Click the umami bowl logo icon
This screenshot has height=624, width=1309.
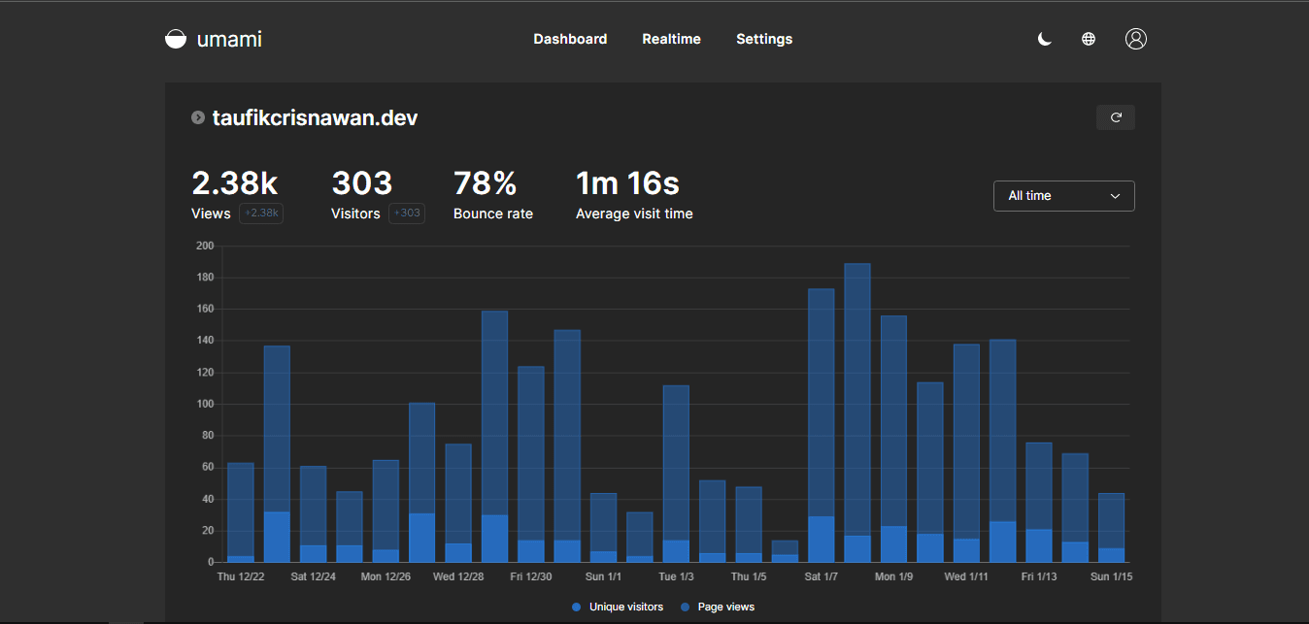[x=176, y=39]
